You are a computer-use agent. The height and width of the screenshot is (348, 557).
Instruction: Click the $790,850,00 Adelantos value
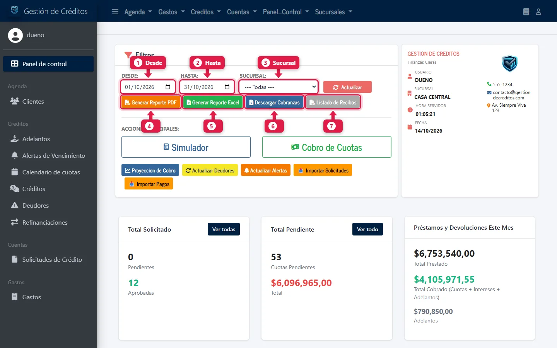pyautogui.click(x=433, y=312)
